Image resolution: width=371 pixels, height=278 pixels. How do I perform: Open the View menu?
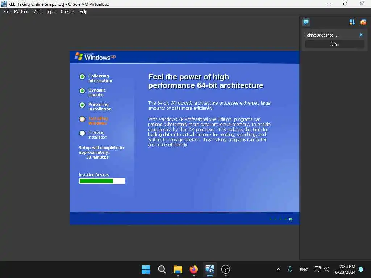click(x=37, y=12)
